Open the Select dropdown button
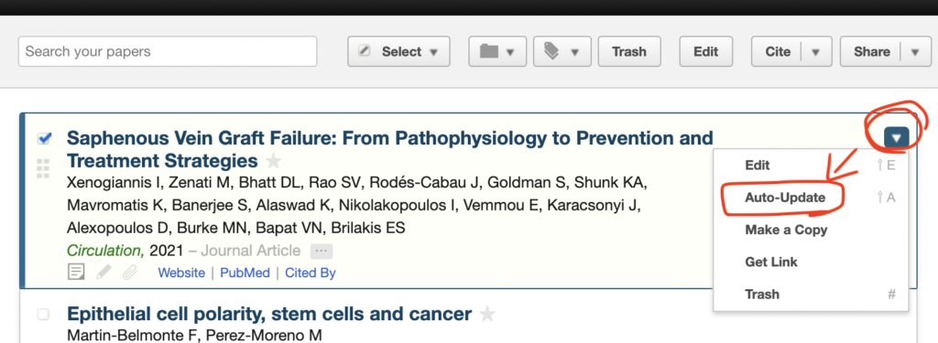The image size is (938, 343). (398, 52)
